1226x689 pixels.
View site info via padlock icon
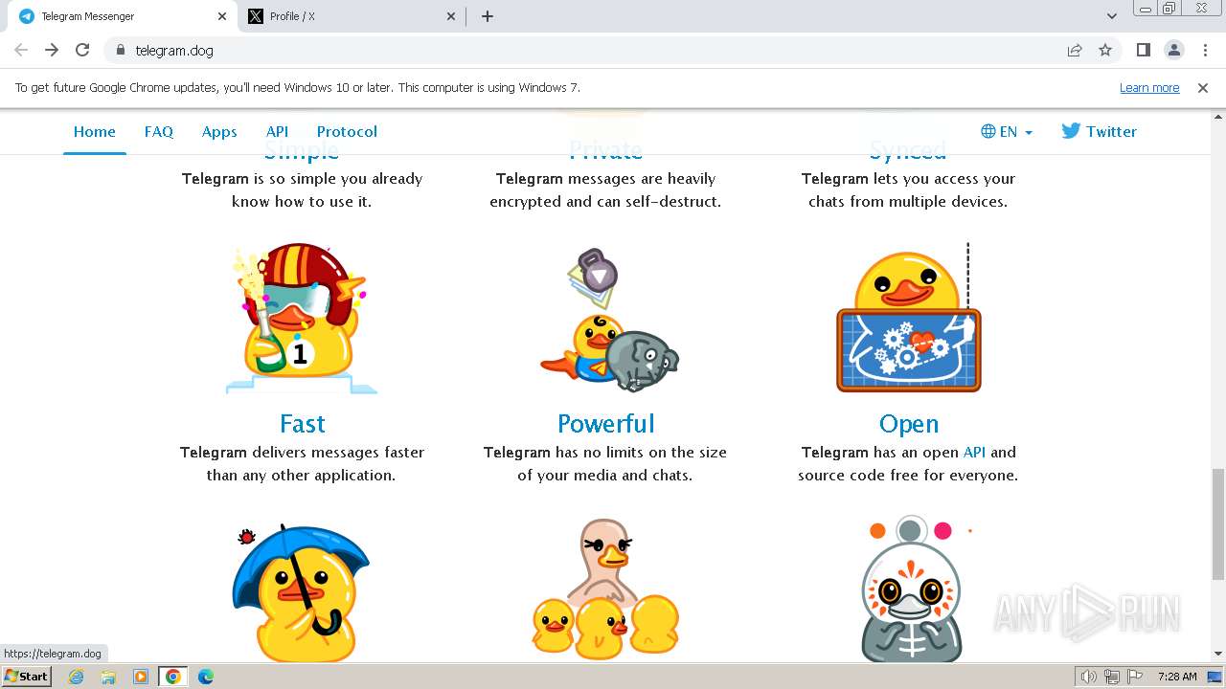pos(120,50)
